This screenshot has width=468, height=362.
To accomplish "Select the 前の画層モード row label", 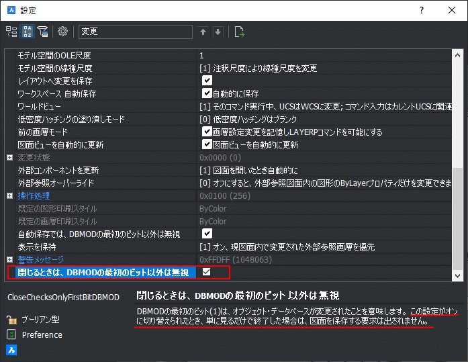I will 43,132.
